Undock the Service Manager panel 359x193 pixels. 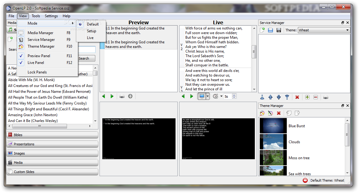(342, 23)
